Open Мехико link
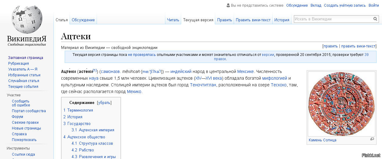The width and height of the screenshot is (382, 159). coord(134,92)
